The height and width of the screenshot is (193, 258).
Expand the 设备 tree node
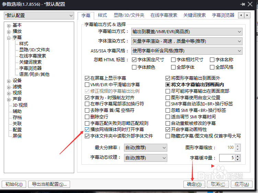(9, 81)
